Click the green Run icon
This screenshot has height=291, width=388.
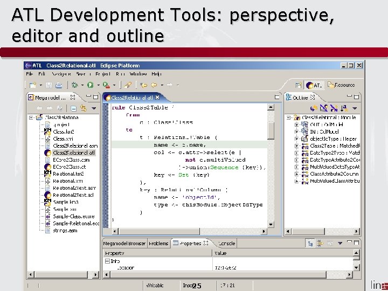pos(91,85)
